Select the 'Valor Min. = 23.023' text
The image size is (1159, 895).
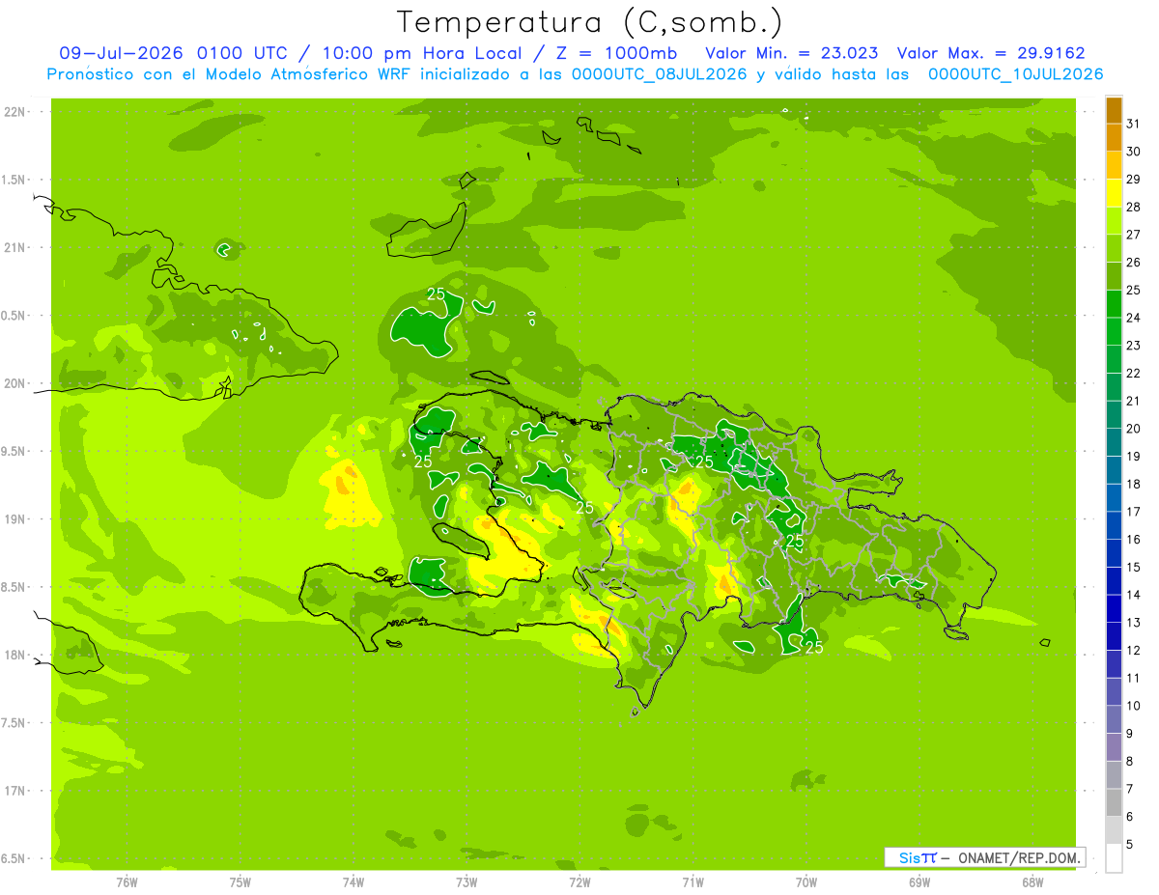[792, 53]
